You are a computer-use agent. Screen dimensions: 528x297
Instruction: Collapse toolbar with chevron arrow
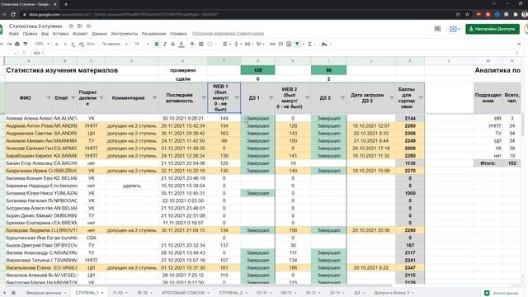(519, 44)
